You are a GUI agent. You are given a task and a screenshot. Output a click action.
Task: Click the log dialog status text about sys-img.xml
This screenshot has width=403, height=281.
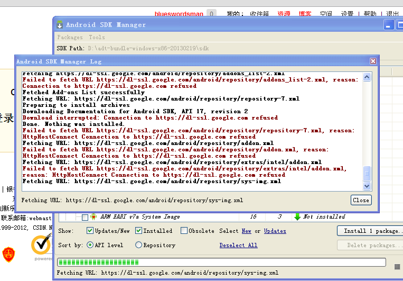[132, 200]
